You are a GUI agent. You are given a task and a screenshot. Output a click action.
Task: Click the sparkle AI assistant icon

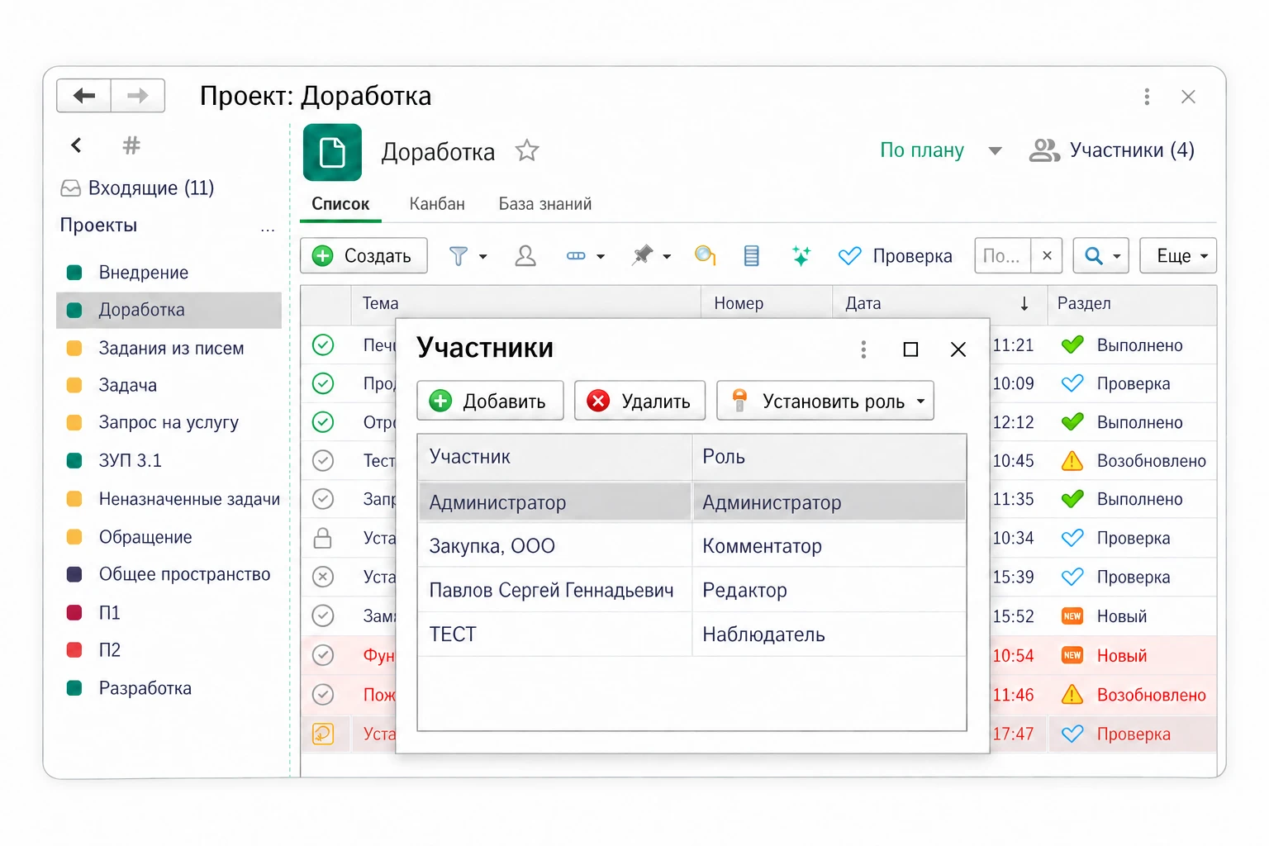[801, 256]
